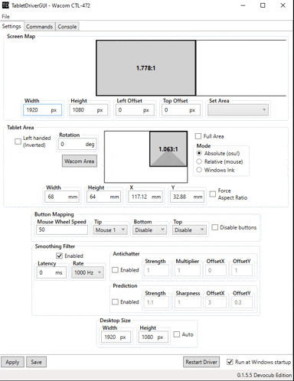
Task: Click the Top Offset input field
Action: [181, 110]
